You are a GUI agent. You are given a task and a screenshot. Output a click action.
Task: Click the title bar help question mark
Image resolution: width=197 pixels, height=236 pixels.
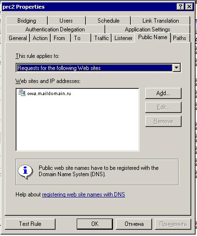[181, 7]
